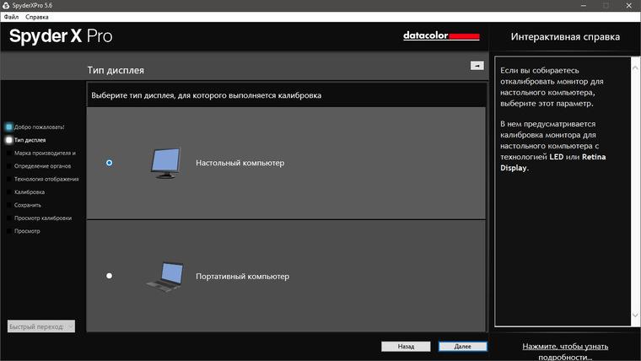Select the last Просмотр step
Screen dimensions: 641x361
pos(27,231)
